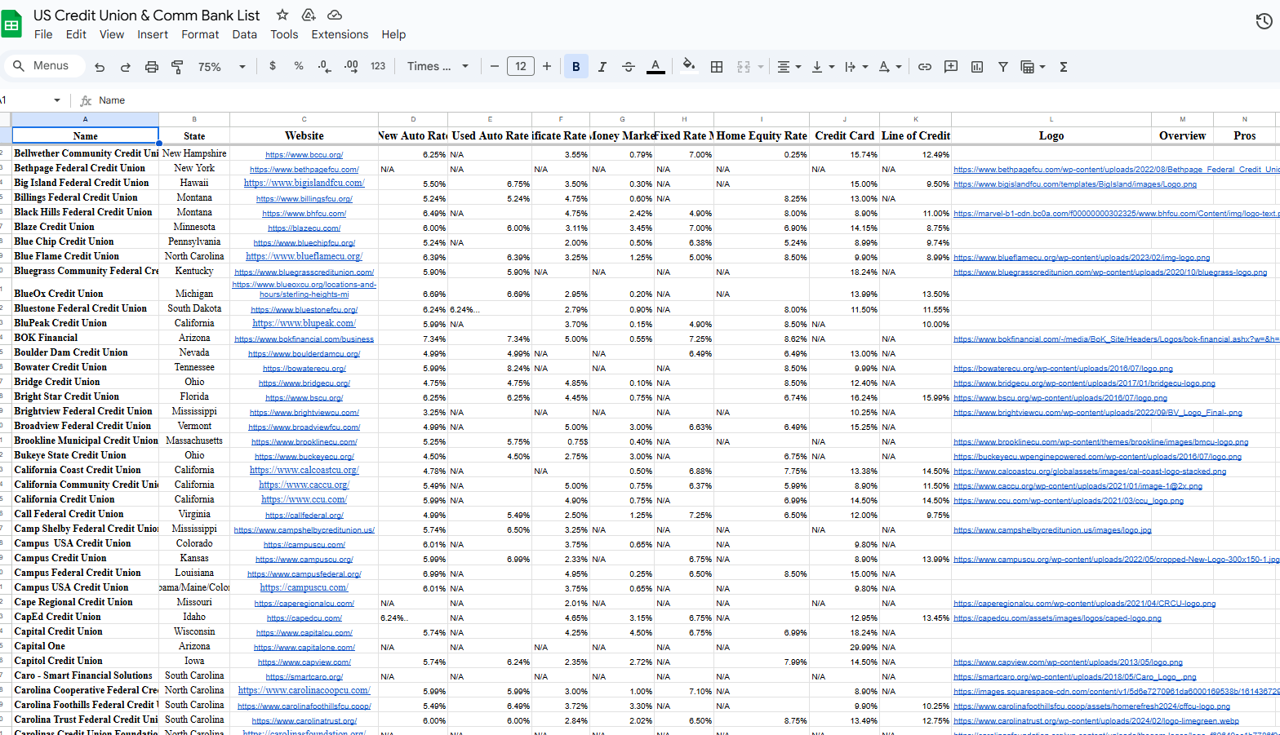Open version history clock icon

(x=1264, y=21)
